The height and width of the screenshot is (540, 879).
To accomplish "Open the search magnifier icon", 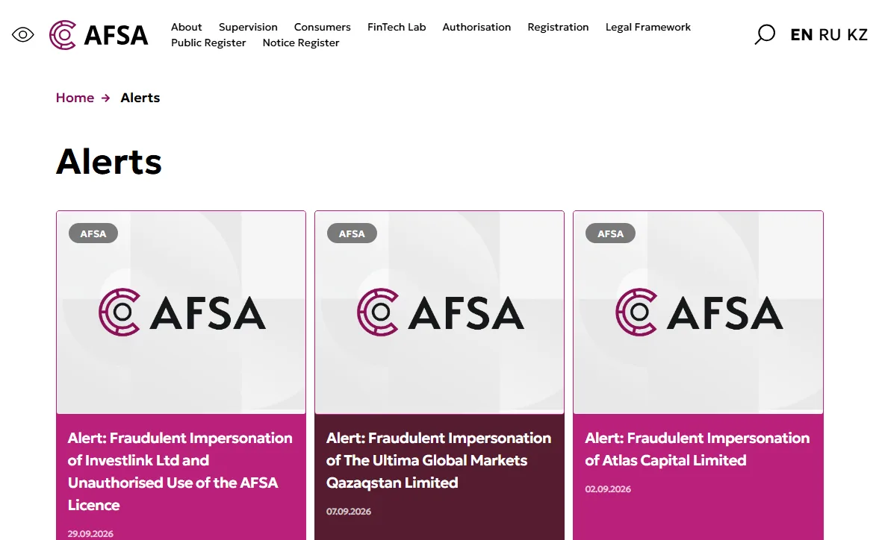I will click(765, 34).
